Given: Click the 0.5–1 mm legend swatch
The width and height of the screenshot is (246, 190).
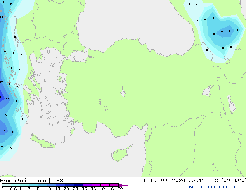Looking at the screenshot, I should [x=16, y=185].
